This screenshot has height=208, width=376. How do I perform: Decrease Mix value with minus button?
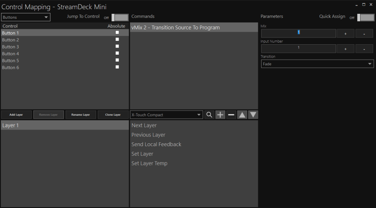(x=364, y=34)
